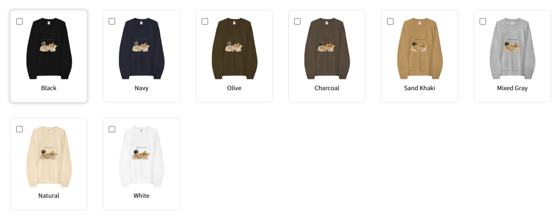Choose the Natural label text

[49, 196]
